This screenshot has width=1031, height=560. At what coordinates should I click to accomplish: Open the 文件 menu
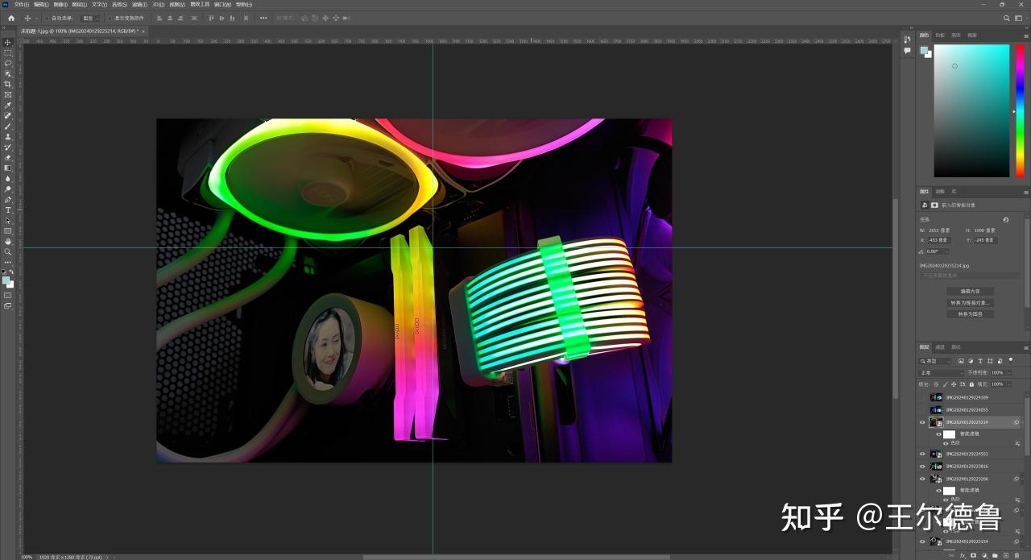(x=21, y=4)
